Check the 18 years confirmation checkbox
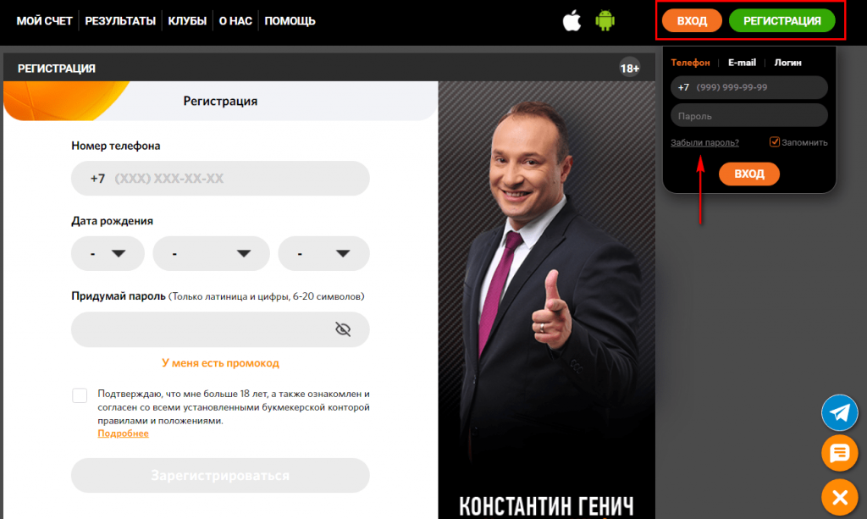 [x=80, y=395]
